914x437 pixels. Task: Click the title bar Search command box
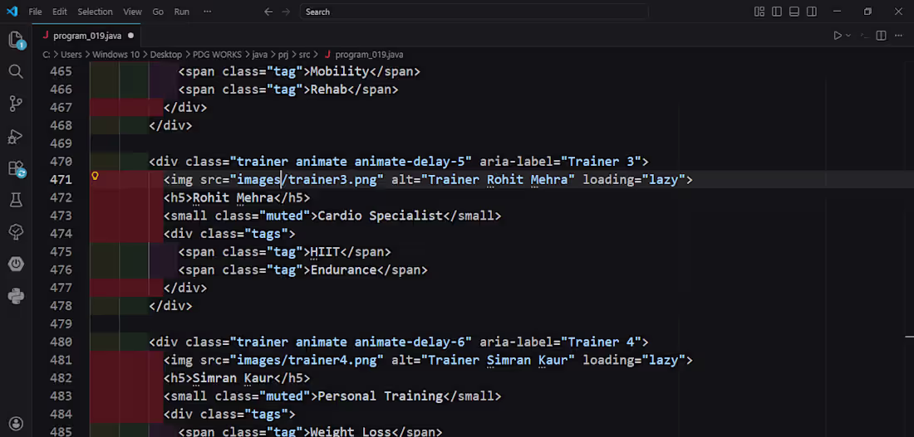[x=474, y=12]
